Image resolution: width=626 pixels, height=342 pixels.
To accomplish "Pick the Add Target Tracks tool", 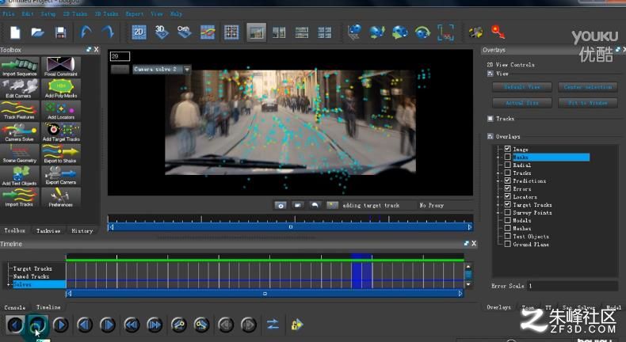I will point(61,131).
